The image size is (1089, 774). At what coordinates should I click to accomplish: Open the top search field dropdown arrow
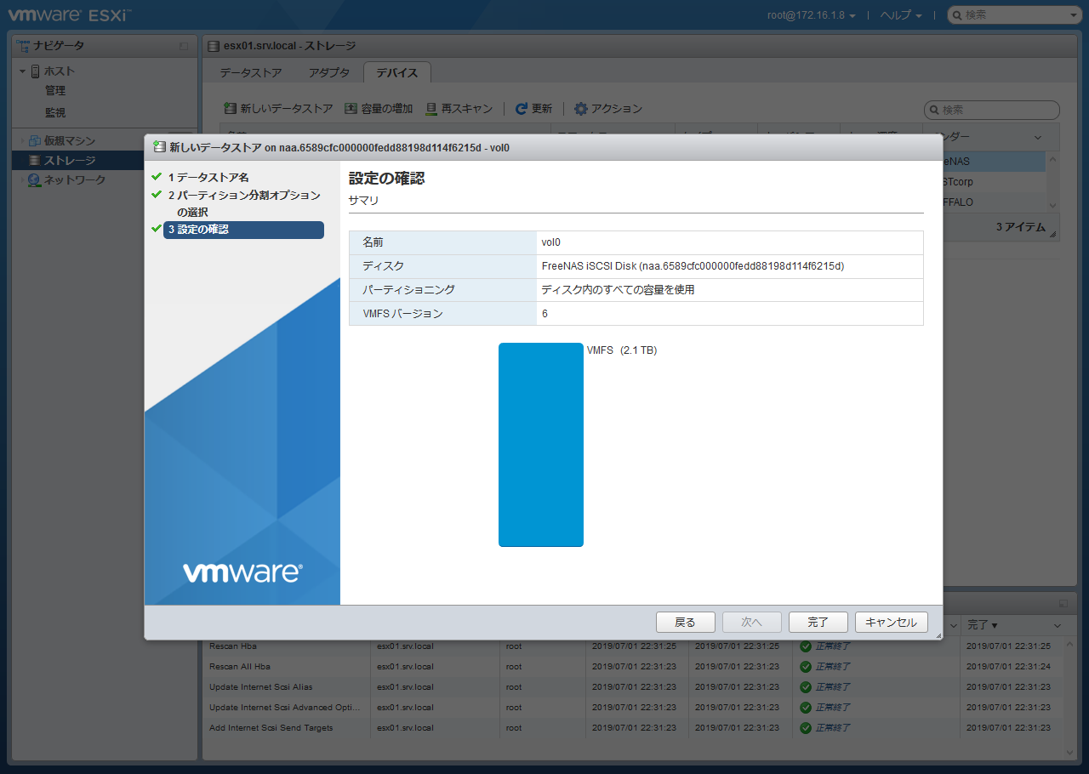pos(1074,15)
